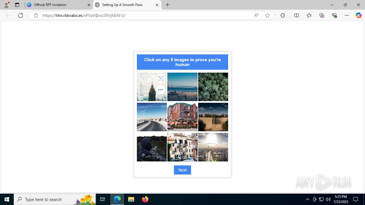Go back to the previous page

pyautogui.click(x=8, y=15)
